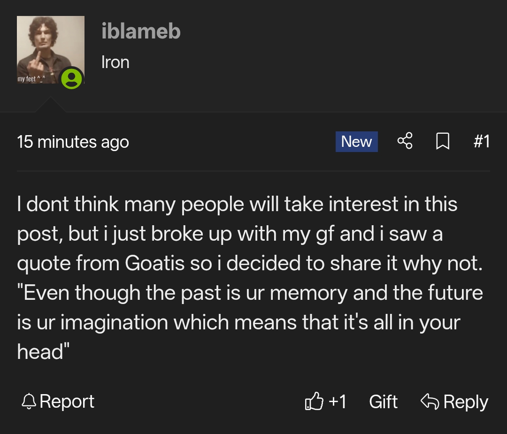Click the Report text label
The height and width of the screenshot is (434, 507).
[x=67, y=402]
